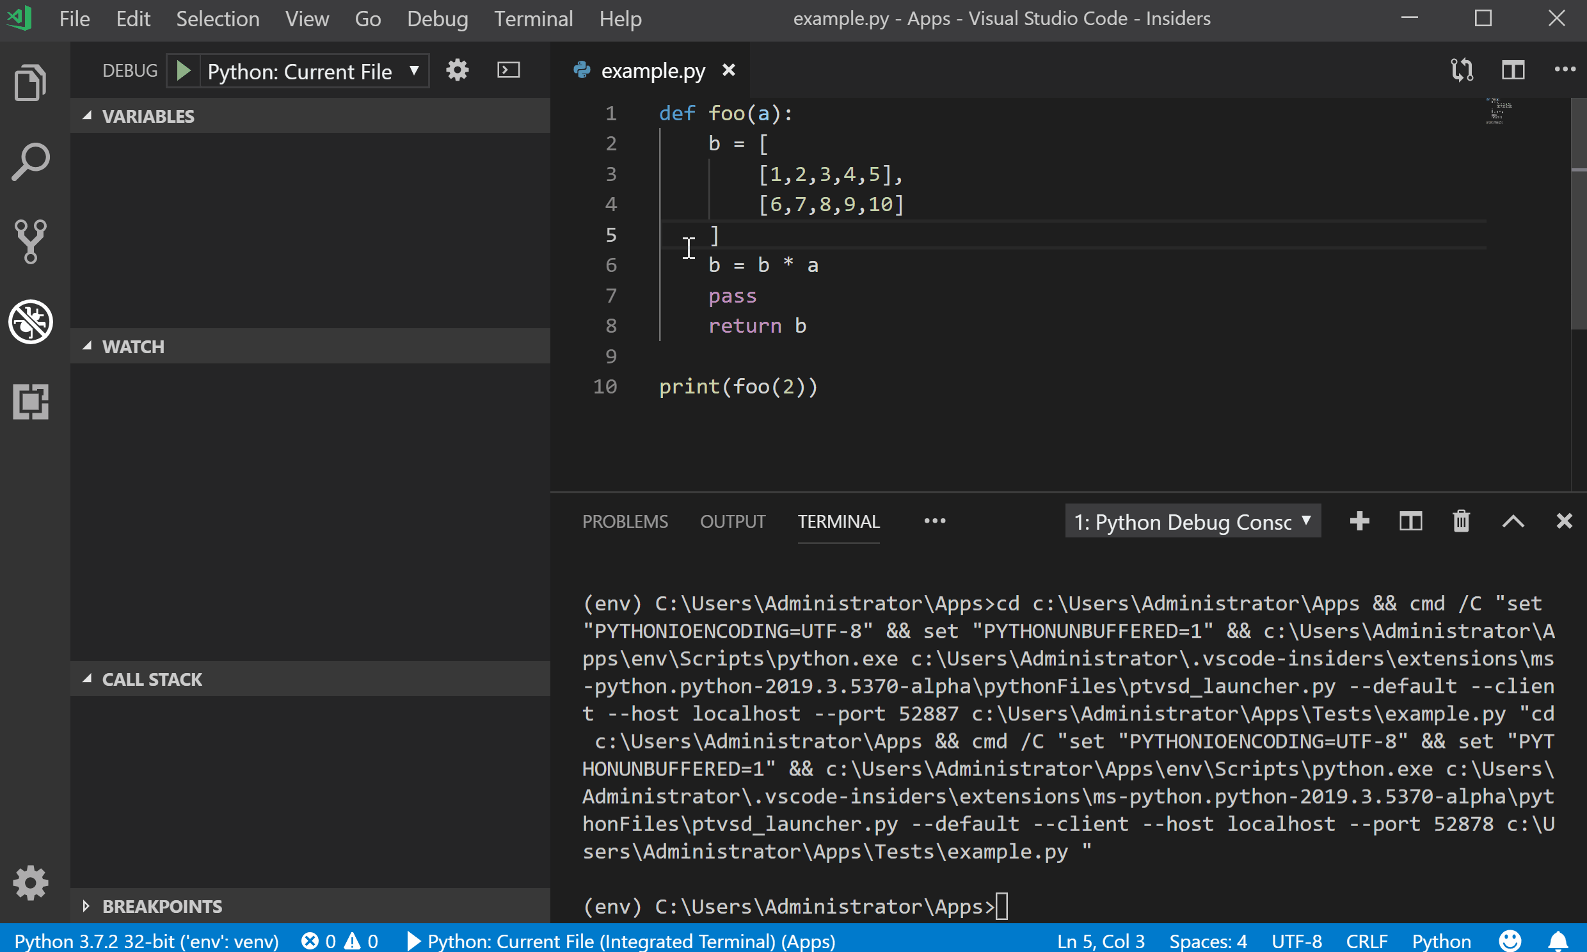This screenshot has width=1587, height=952.
Task: Open the Explorer view in activity bar
Action: click(30, 83)
